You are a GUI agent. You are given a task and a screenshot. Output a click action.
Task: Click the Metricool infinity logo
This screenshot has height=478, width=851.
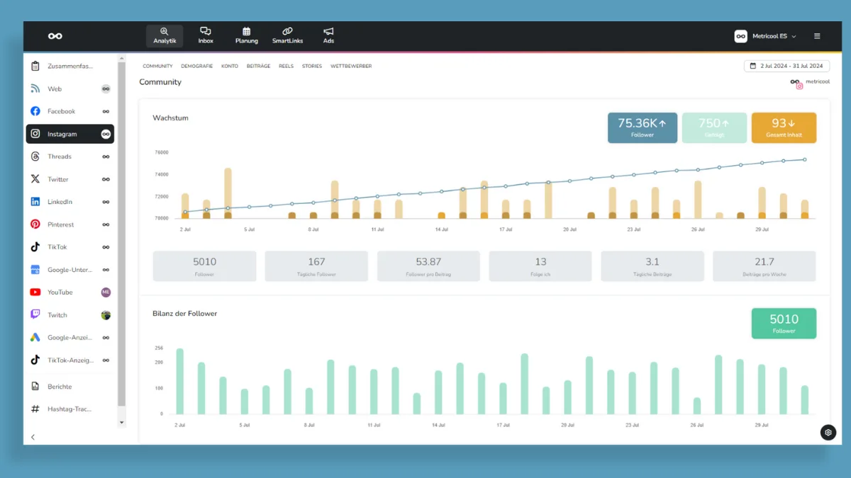(x=55, y=36)
